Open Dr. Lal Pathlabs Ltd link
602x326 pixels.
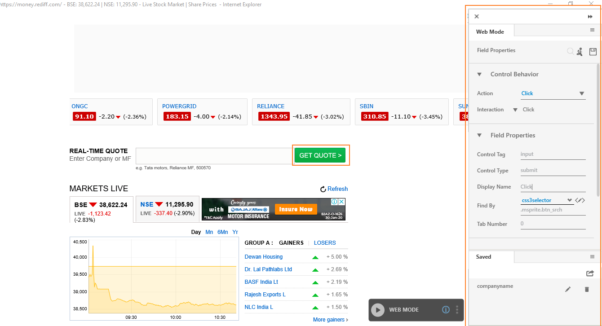(x=268, y=269)
